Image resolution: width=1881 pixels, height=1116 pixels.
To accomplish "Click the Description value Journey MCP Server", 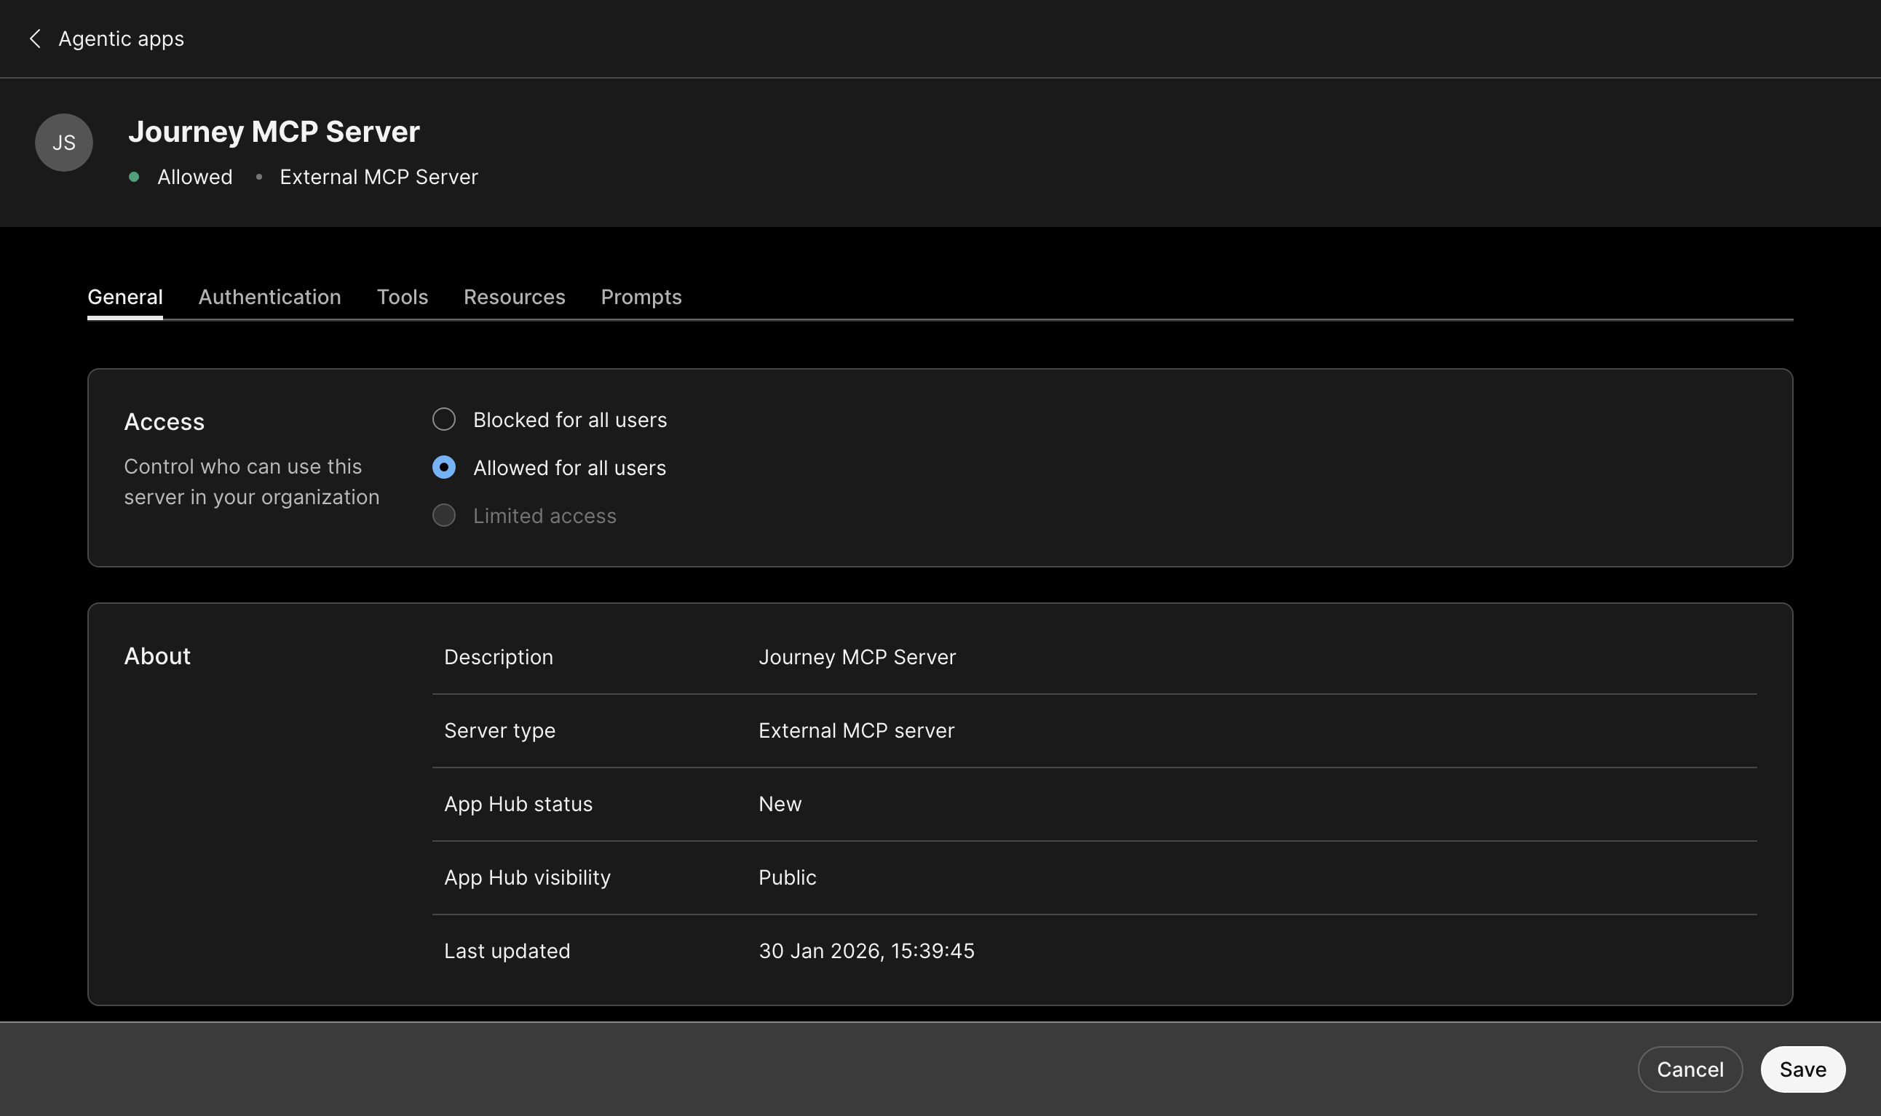I will click(857, 656).
